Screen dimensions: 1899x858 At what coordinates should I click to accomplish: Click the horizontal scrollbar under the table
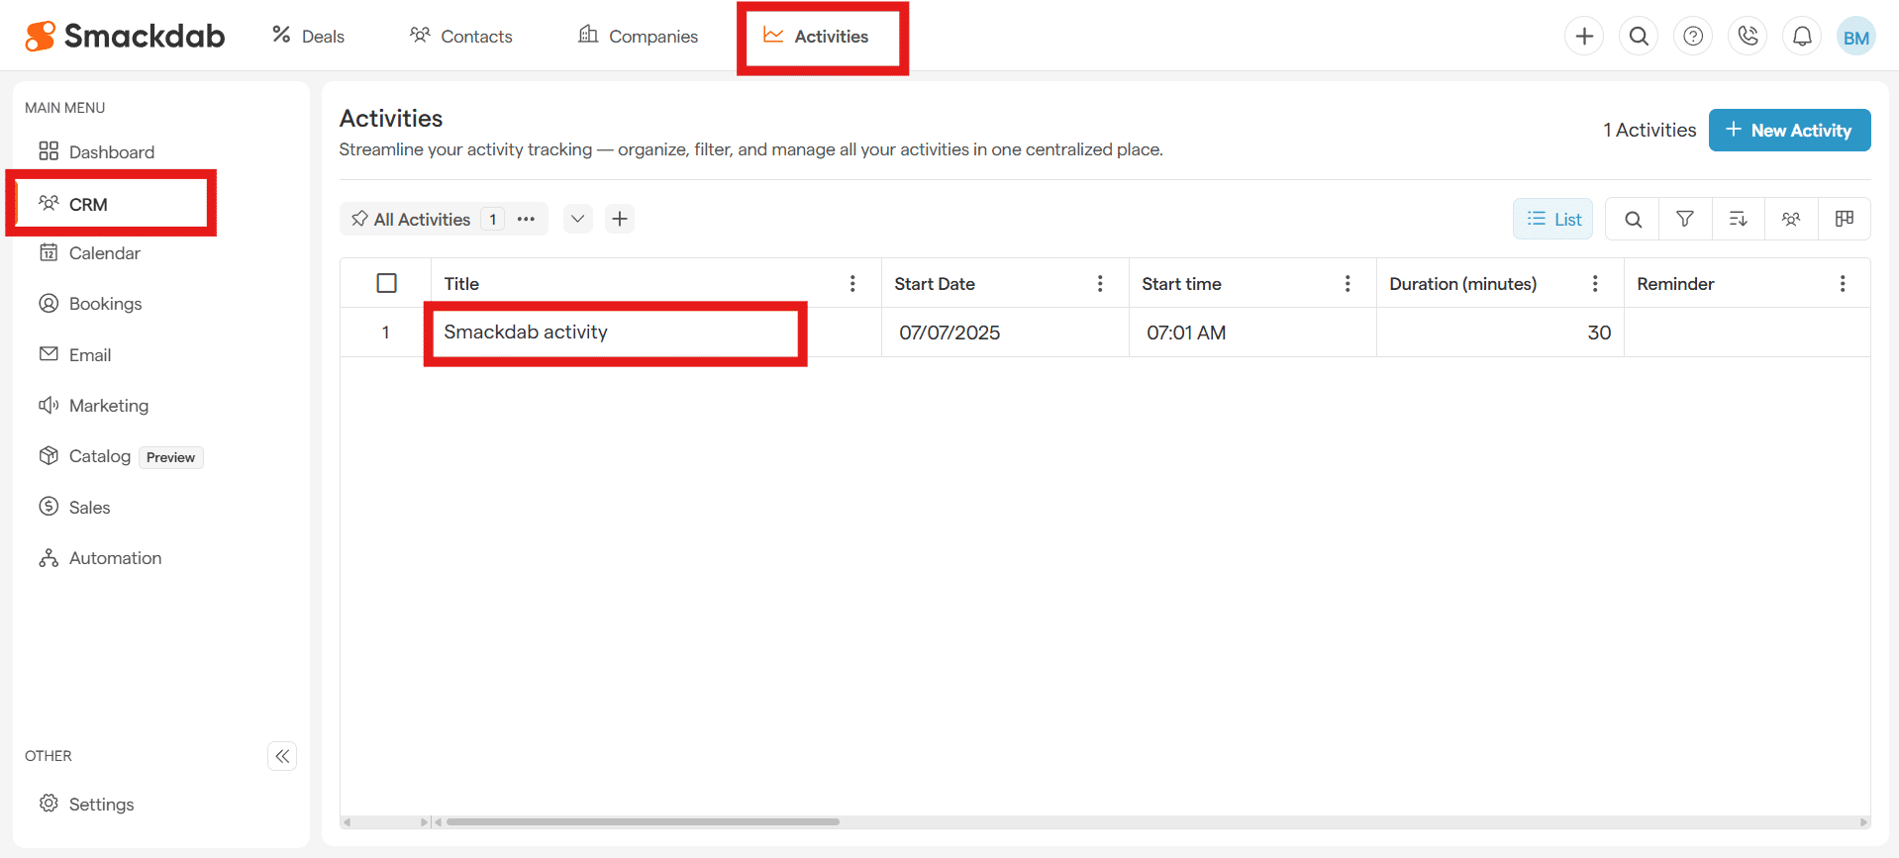point(643,821)
